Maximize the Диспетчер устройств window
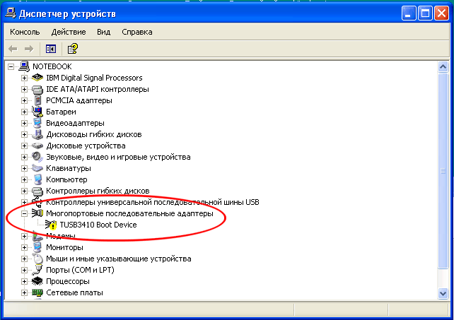Screen dimensions: 454x320 click(x=425, y=13)
